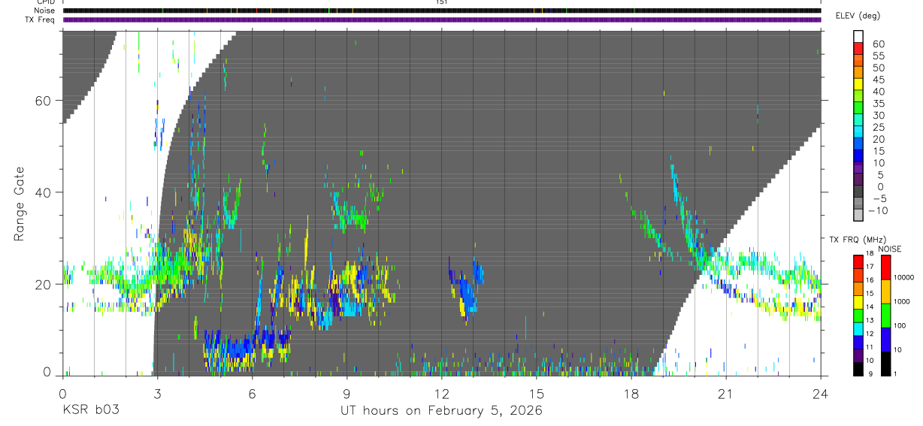Pick the red 55–60 swatch of the ELEV bar
The height and width of the screenshot is (426, 923).
pyautogui.click(x=858, y=49)
